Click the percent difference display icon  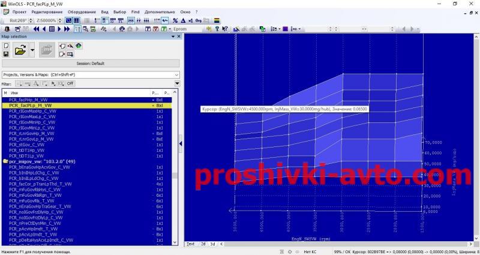point(175,20)
